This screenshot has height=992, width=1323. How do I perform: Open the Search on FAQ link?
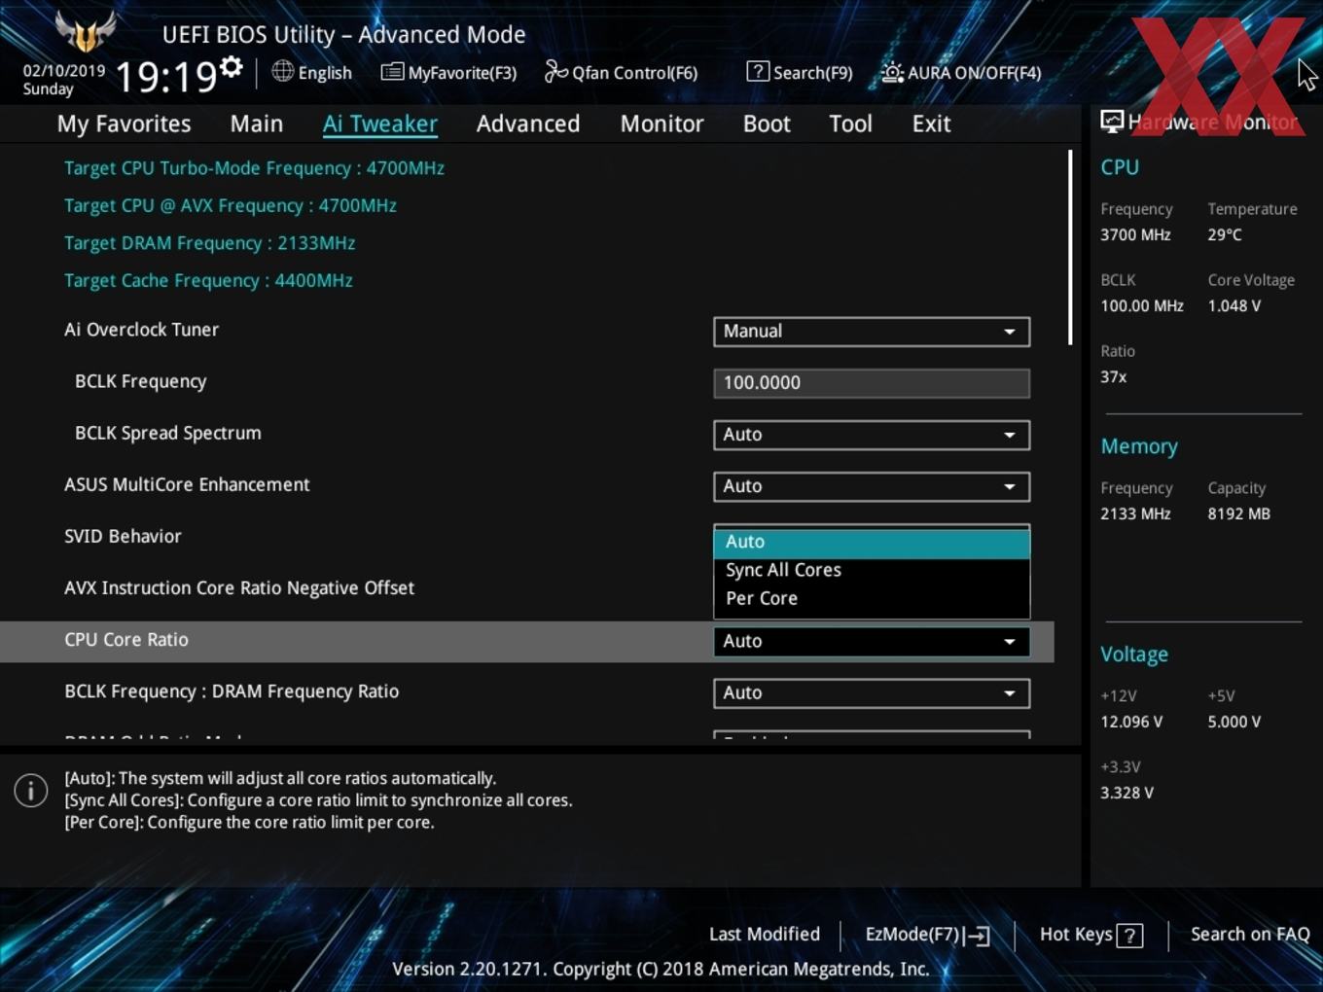1250,934
